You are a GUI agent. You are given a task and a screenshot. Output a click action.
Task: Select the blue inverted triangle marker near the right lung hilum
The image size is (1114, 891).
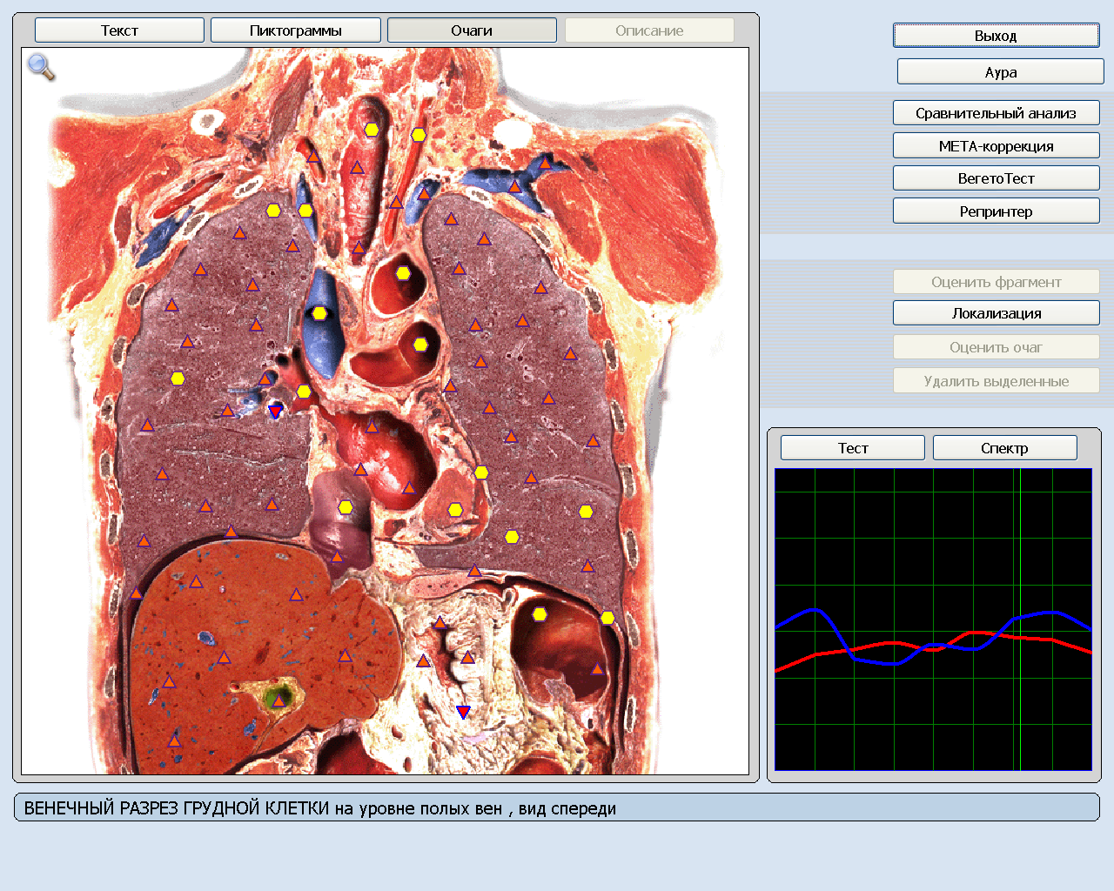(x=275, y=412)
